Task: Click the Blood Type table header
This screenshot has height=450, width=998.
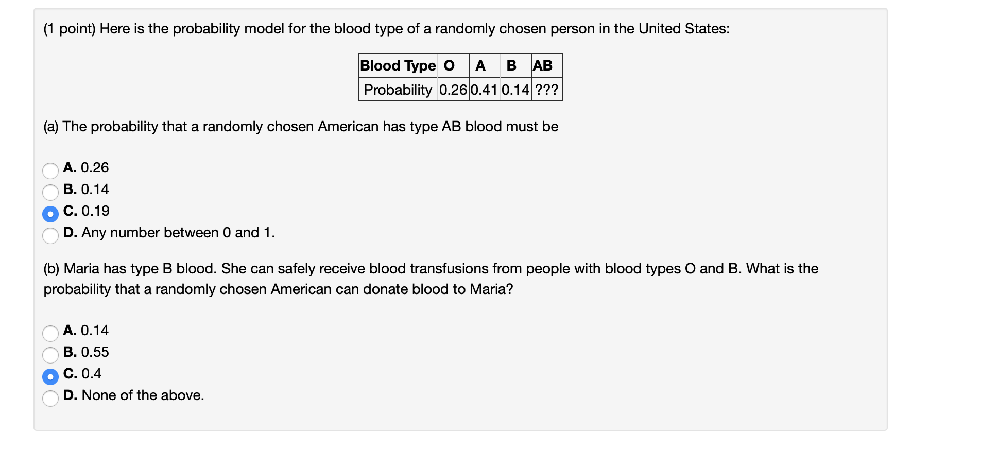Action: [x=397, y=66]
